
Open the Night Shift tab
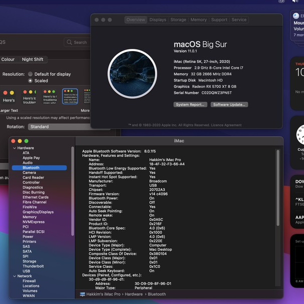pos(32,59)
